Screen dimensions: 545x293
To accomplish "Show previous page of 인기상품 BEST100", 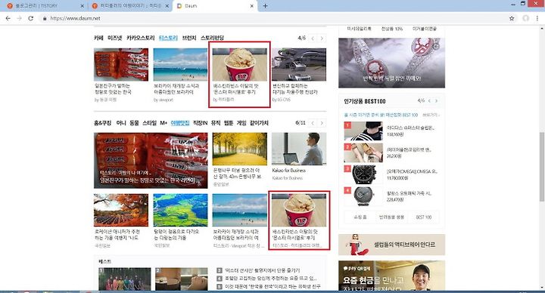I will coord(430,101).
